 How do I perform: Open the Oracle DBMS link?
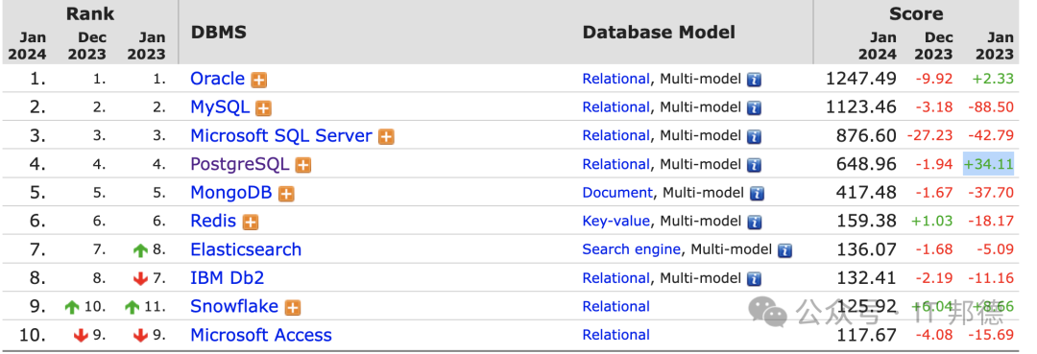[x=218, y=79]
